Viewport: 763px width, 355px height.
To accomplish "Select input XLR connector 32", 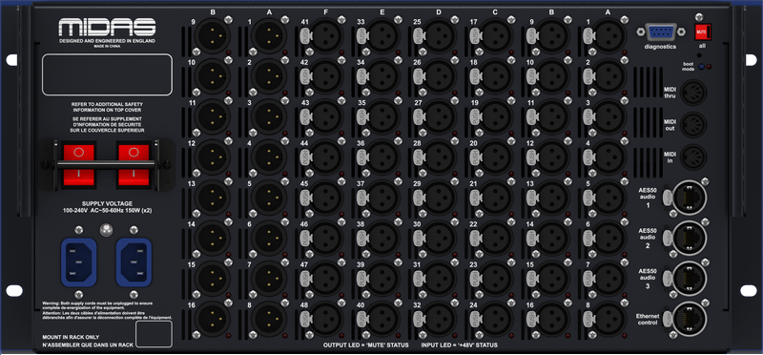I will pyautogui.click(x=438, y=320).
